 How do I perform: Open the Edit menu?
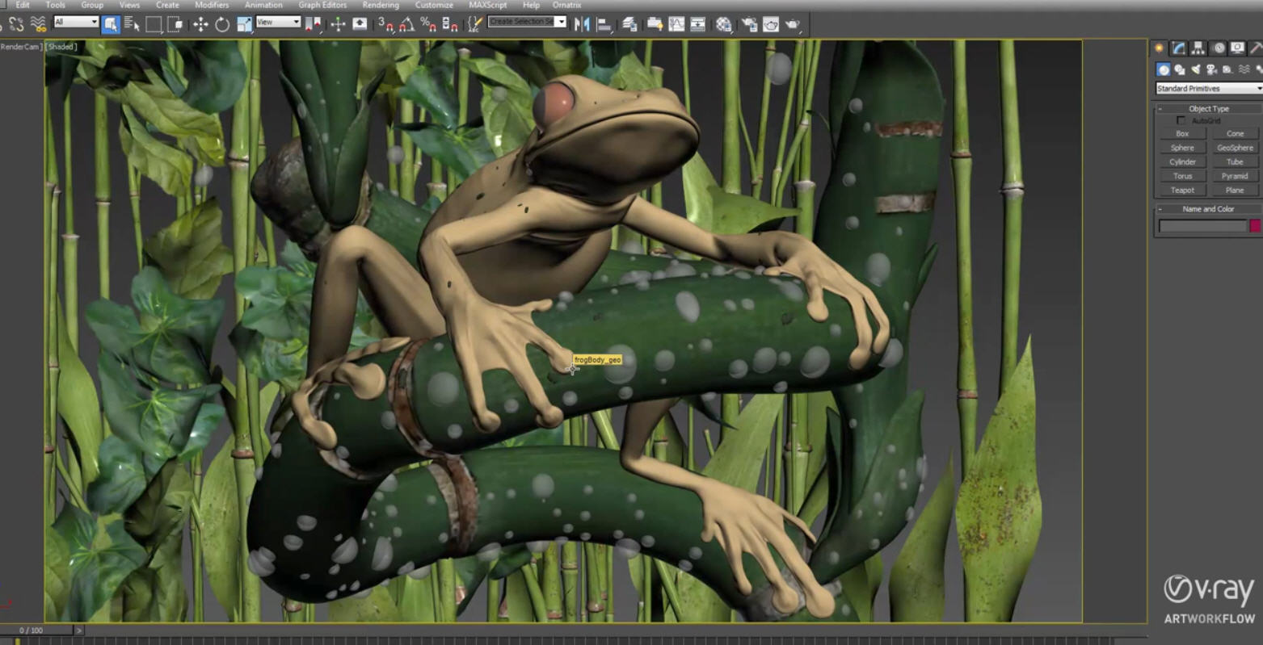point(23,5)
